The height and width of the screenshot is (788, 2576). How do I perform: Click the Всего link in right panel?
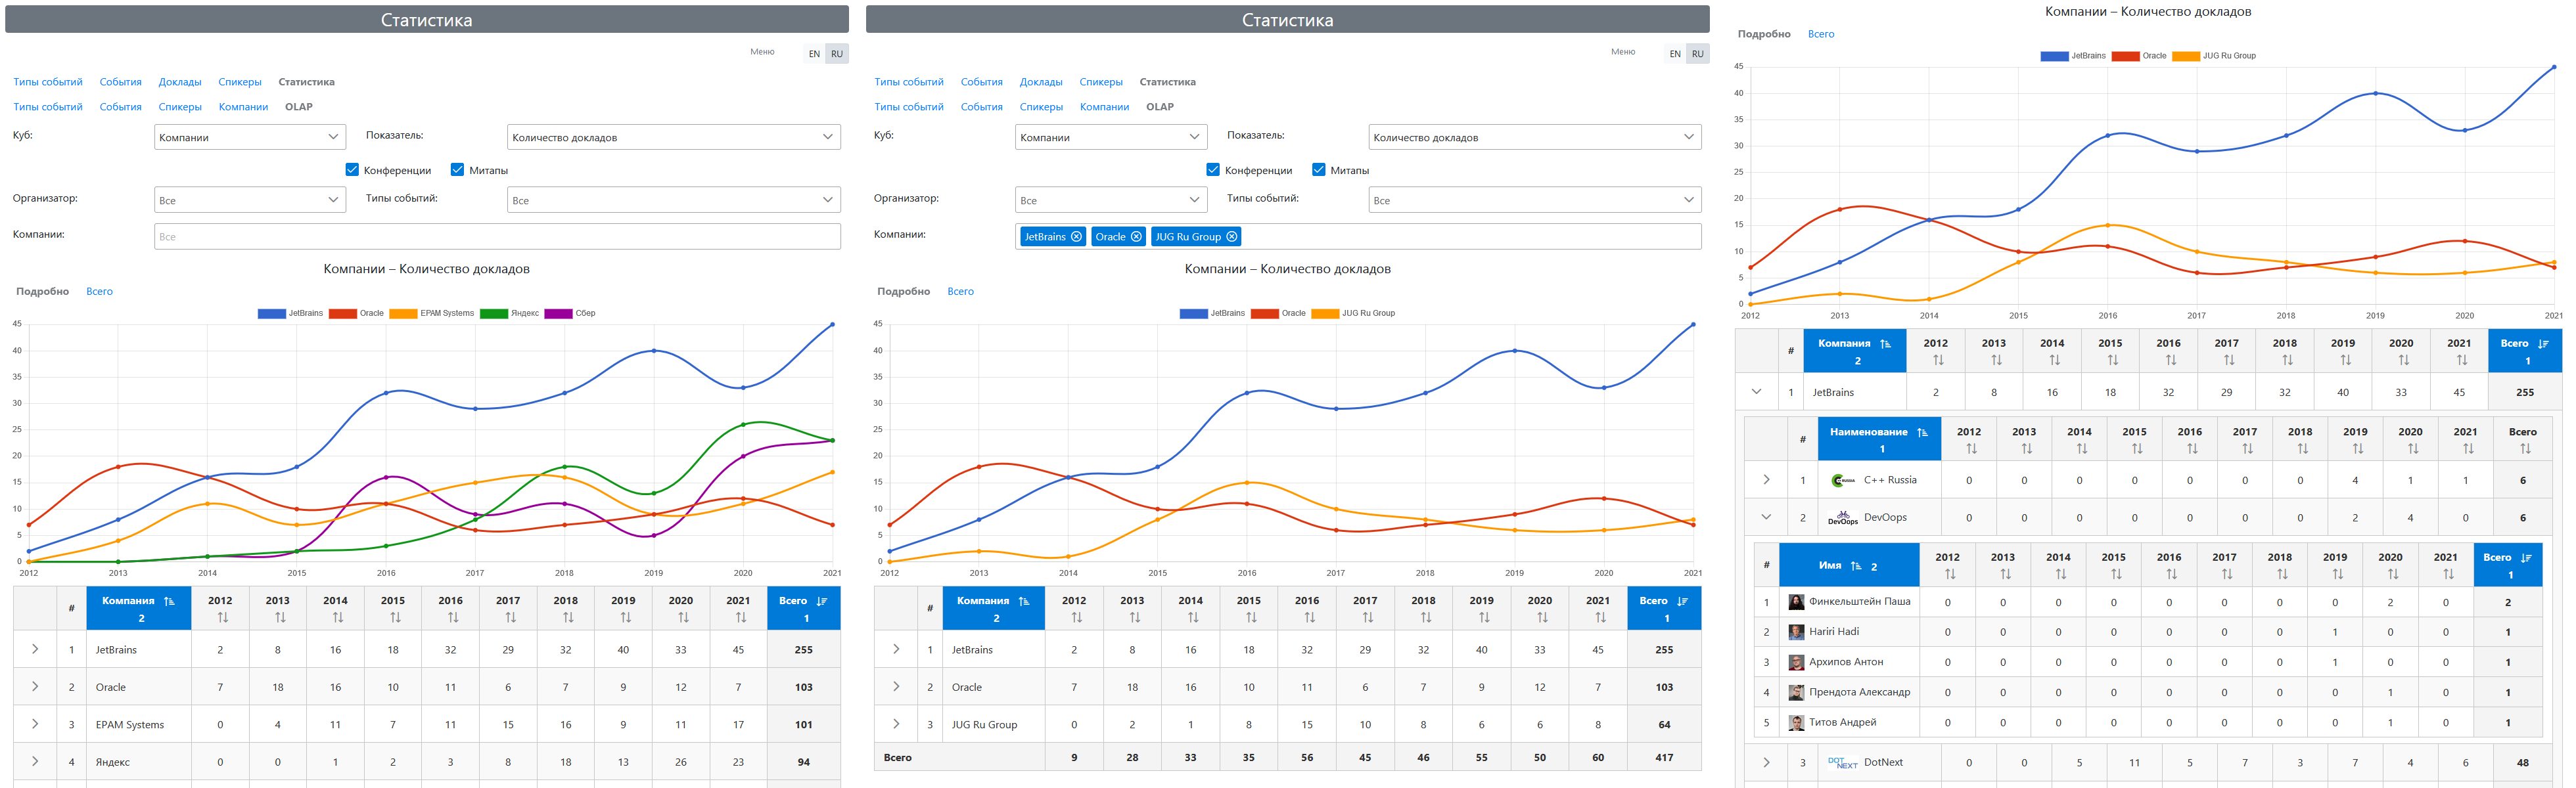tap(1821, 34)
